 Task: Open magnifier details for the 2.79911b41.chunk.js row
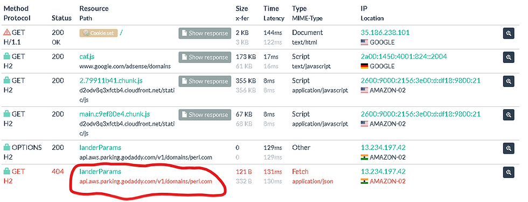point(509,81)
